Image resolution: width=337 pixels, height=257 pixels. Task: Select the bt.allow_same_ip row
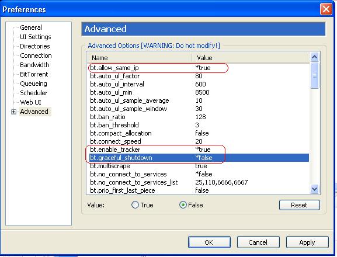pos(199,68)
